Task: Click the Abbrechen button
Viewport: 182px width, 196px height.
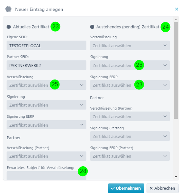Action: [163, 188]
